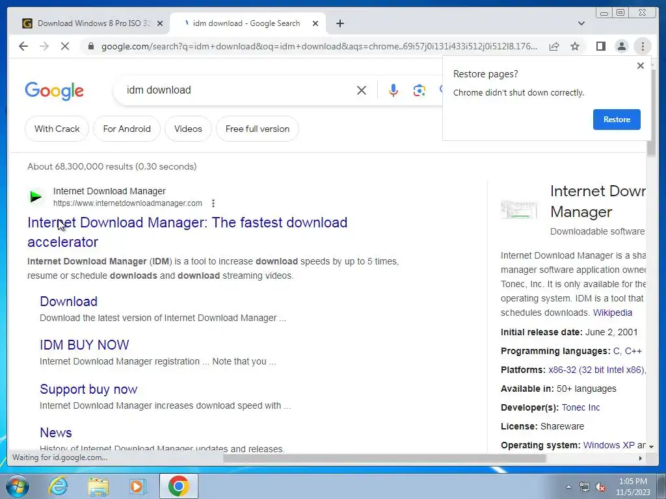Open network tray icon
Viewport: 666px width, 499px height.
[x=585, y=487]
